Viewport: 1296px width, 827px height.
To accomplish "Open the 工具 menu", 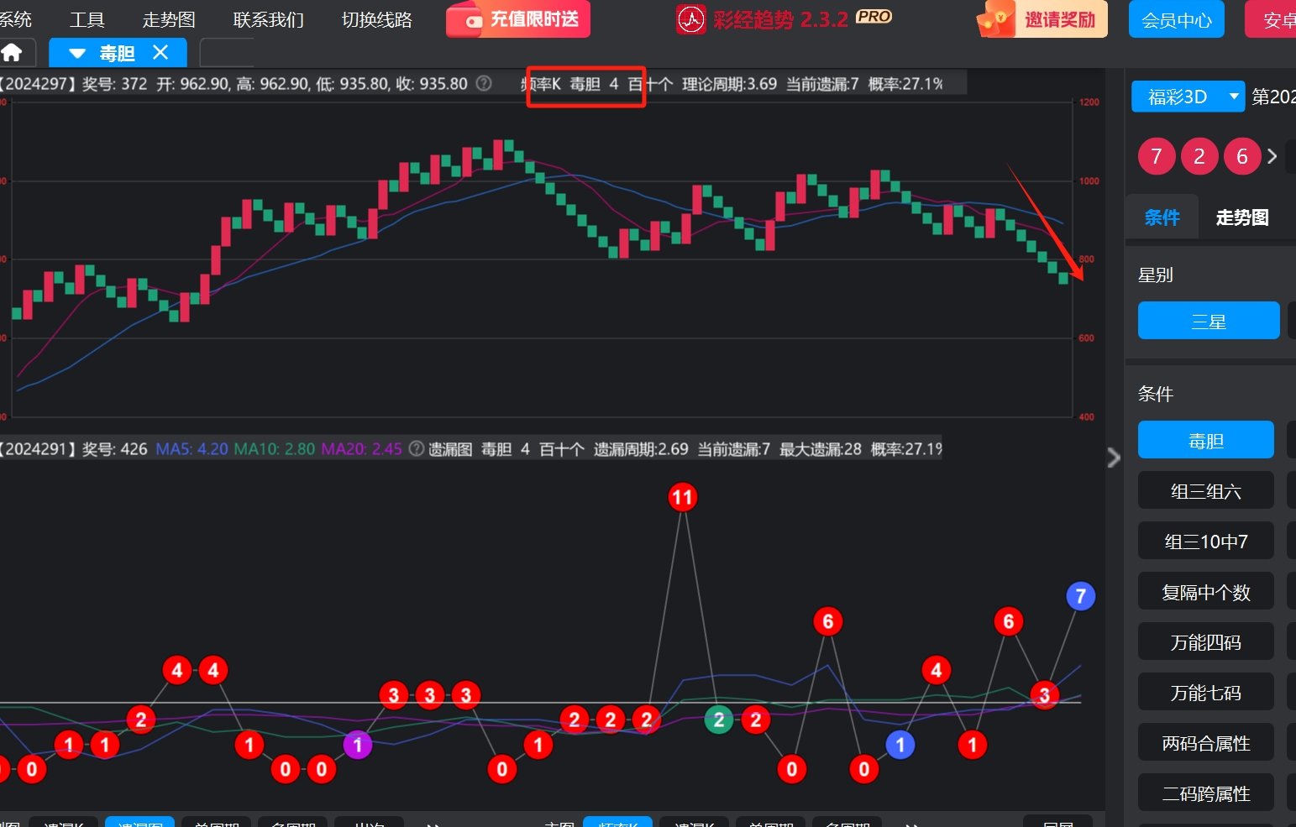I will tap(87, 19).
